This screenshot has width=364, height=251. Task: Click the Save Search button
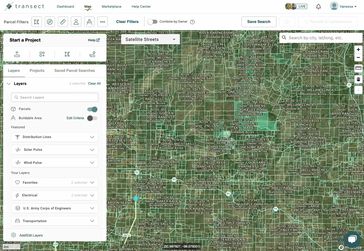(x=259, y=22)
